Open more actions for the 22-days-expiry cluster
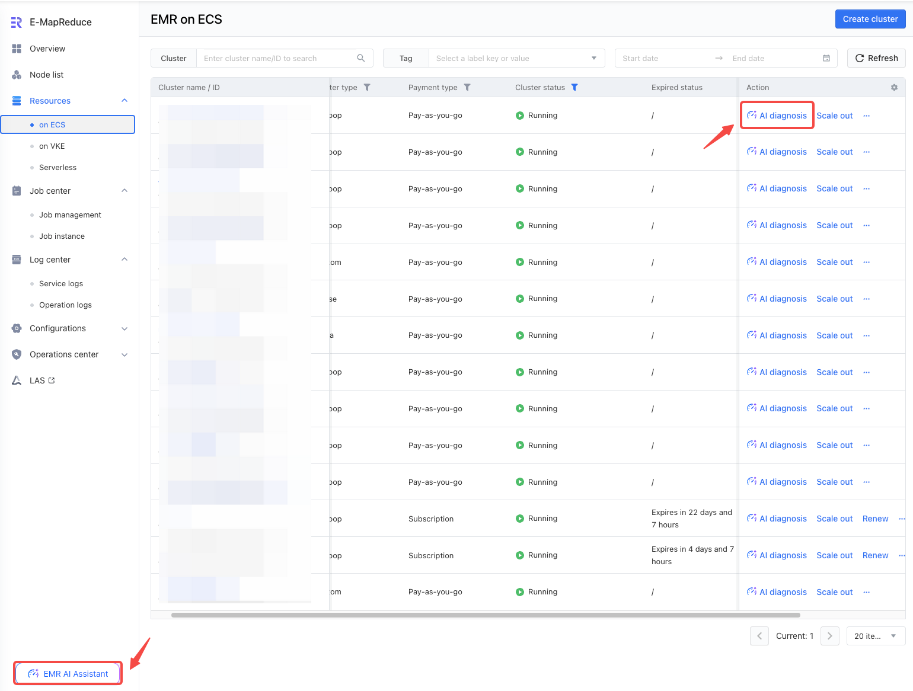Screen dimensions: 913x691 click(902, 519)
